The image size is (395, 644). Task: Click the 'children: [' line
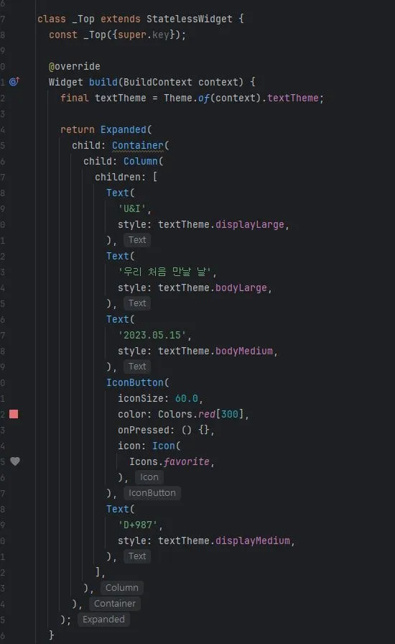[126, 177]
